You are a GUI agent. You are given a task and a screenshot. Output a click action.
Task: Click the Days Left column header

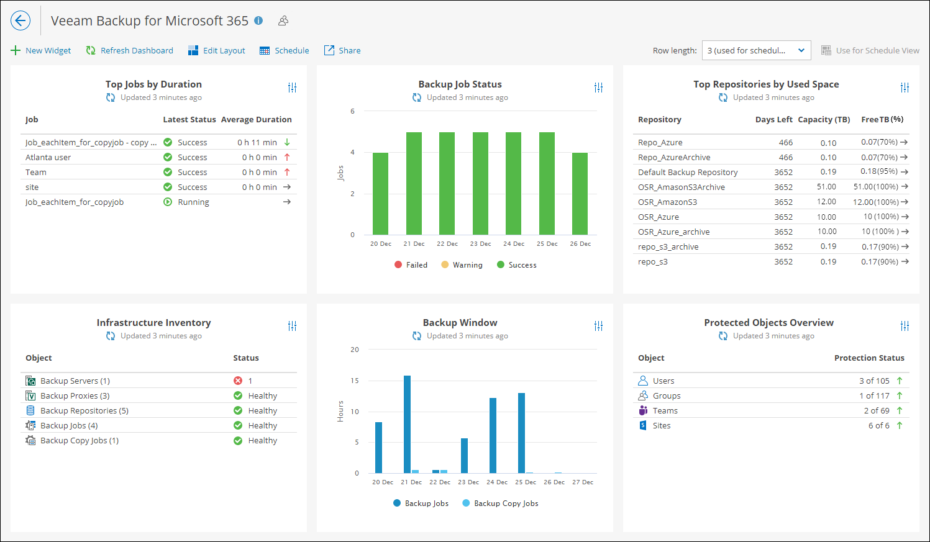click(774, 119)
